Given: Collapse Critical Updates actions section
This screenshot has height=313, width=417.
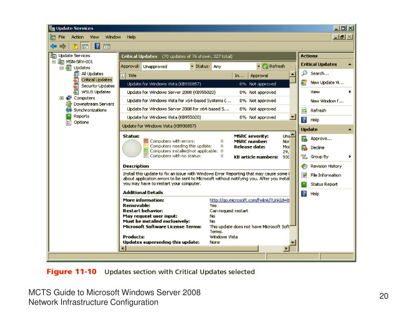Looking at the screenshot, I should coord(350,64).
